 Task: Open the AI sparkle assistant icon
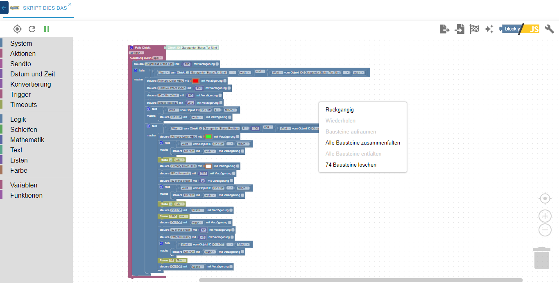489,29
